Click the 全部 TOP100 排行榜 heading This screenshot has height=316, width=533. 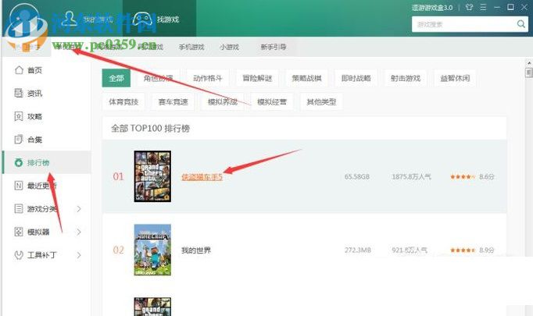coord(150,128)
